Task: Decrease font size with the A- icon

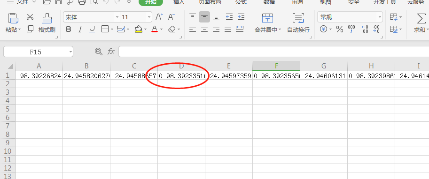Action: pyautogui.click(x=172, y=17)
